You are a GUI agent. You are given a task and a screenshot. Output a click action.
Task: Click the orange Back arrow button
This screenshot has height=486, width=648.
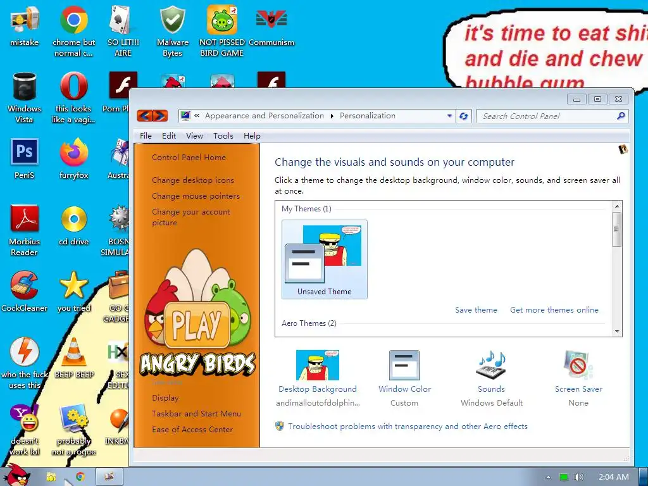coord(145,116)
